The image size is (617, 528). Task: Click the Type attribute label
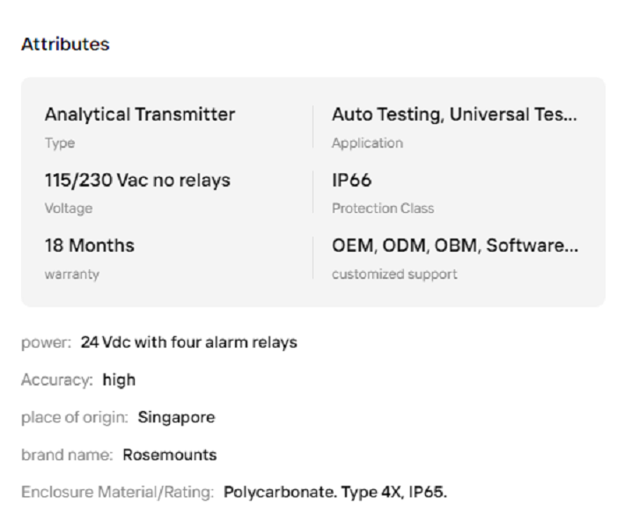click(60, 143)
